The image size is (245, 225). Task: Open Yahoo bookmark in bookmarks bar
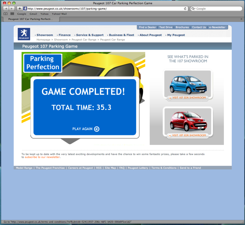pyautogui.click(x=44, y=14)
